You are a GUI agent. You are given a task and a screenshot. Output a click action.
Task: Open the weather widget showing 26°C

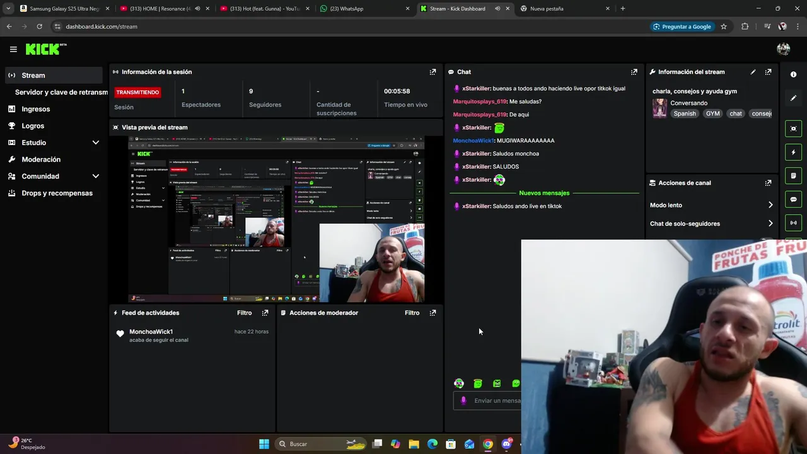[27, 444]
